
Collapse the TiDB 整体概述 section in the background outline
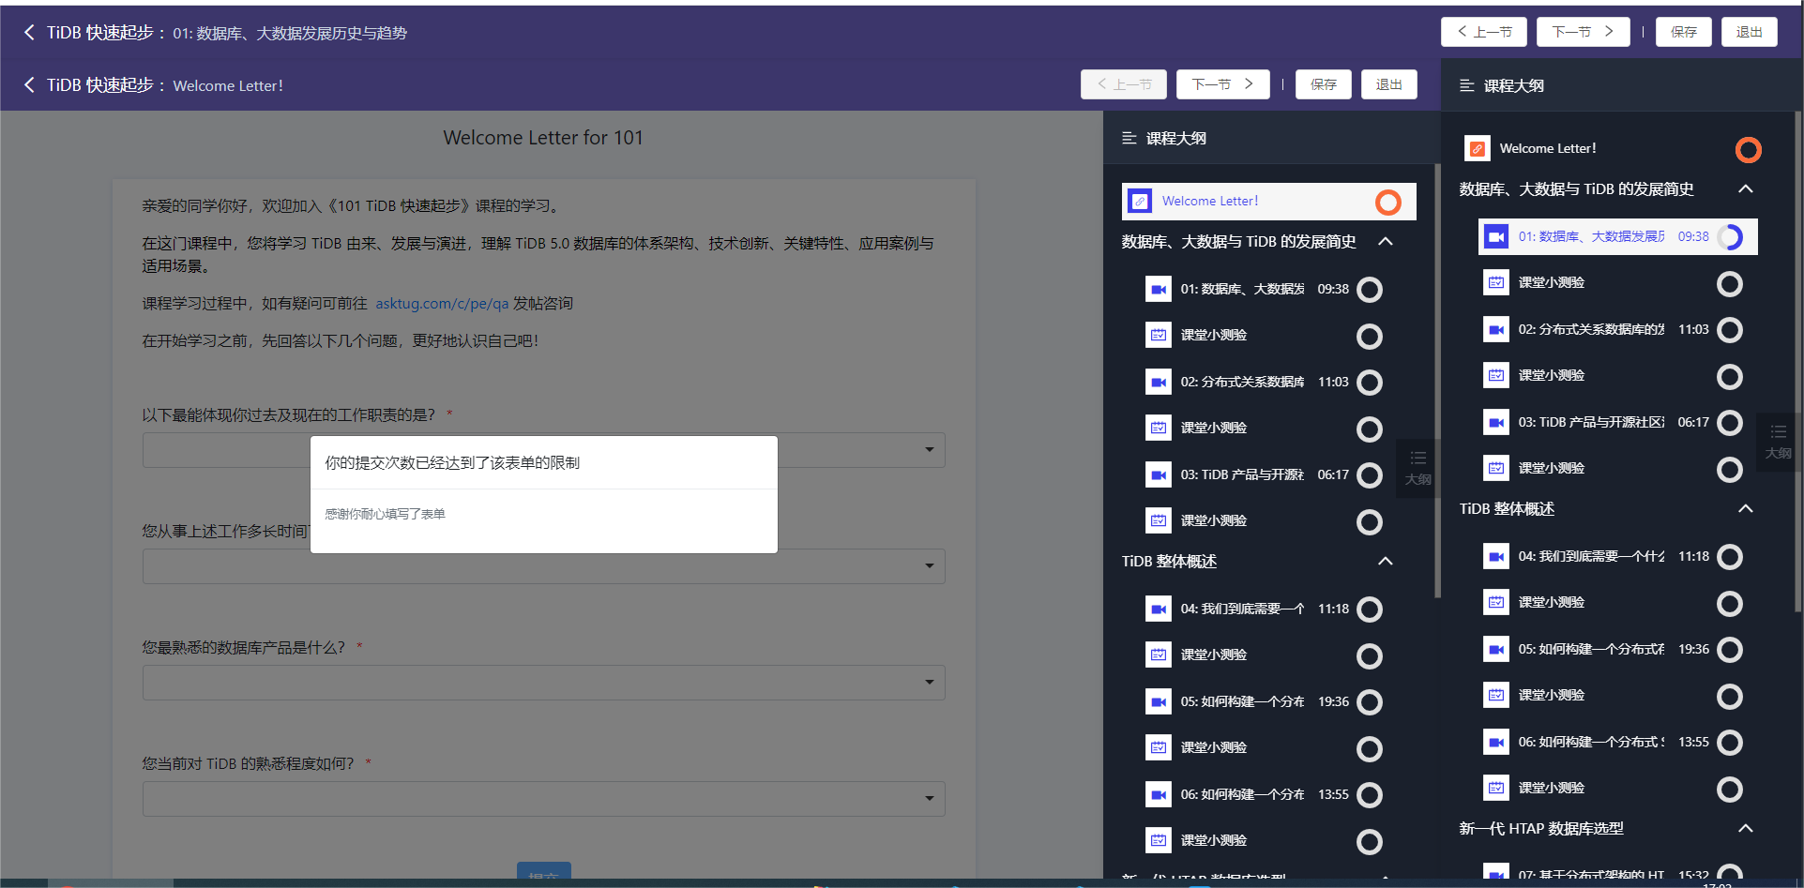(1746, 509)
